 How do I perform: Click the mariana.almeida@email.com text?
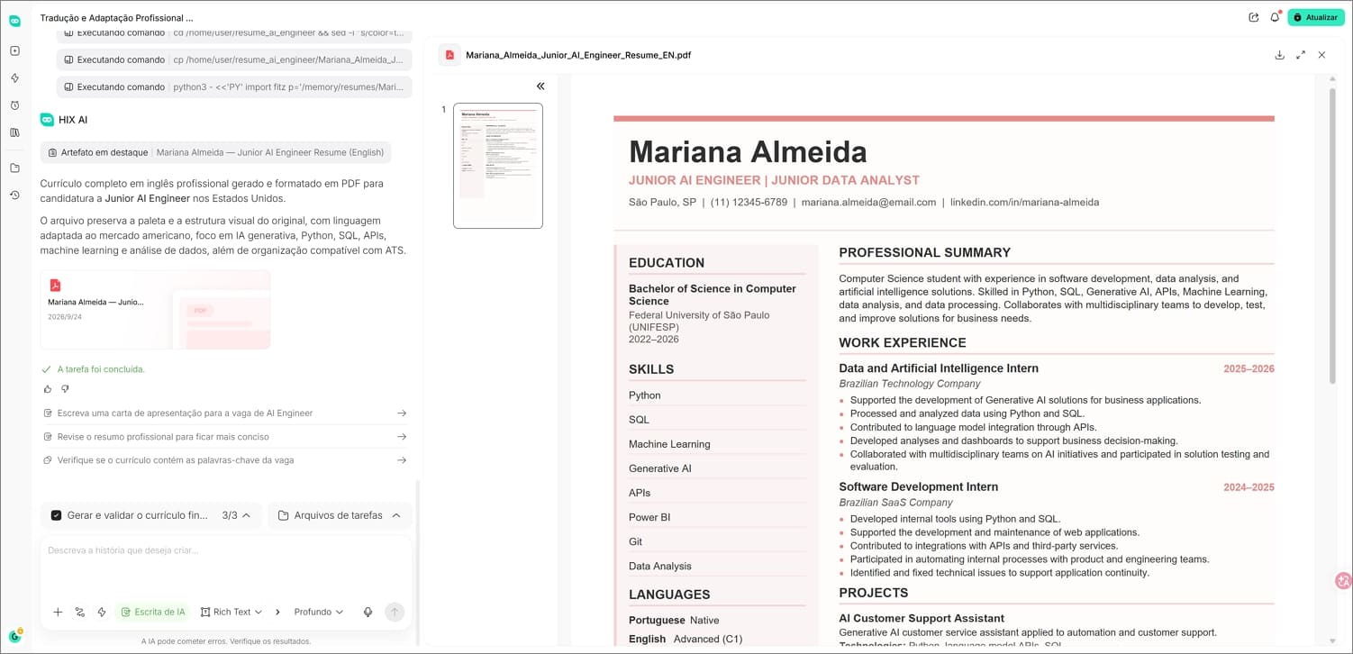click(868, 203)
